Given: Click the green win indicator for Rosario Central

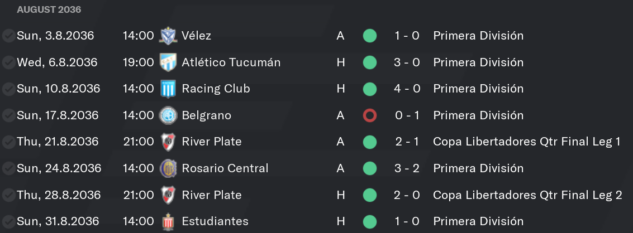Looking at the screenshot, I should (370, 168).
